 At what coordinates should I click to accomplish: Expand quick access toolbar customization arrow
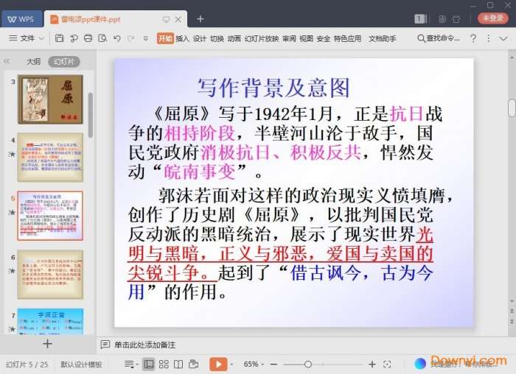[145, 38]
